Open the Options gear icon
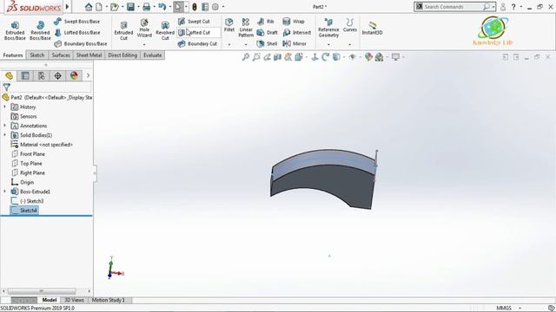The height and width of the screenshot is (312, 556). (x=215, y=7)
